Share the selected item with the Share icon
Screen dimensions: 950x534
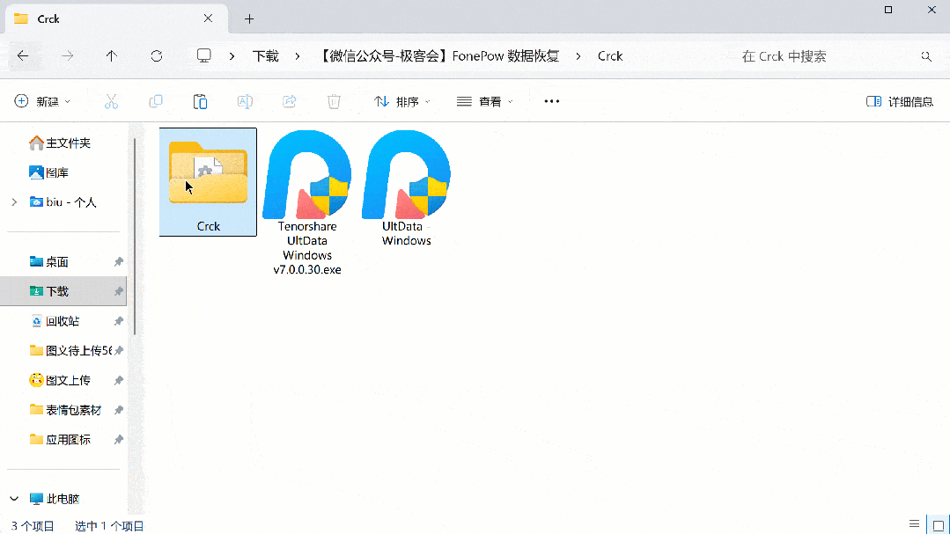coord(289,101)
